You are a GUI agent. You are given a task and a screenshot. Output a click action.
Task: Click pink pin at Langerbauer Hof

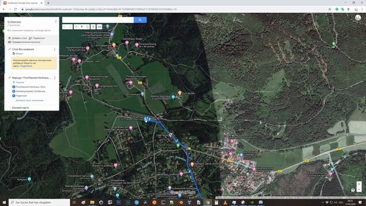tap(97, 86)
